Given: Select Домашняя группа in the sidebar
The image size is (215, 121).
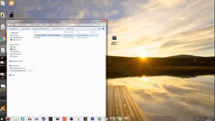Looking at the screenshot, I should click(17, 61).
